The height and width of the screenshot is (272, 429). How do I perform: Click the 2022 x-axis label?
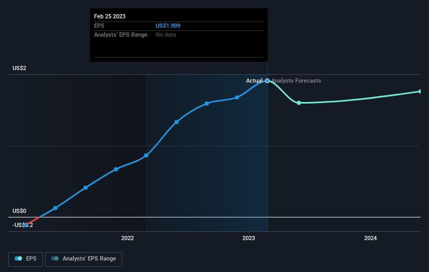[x=127, y=238]
